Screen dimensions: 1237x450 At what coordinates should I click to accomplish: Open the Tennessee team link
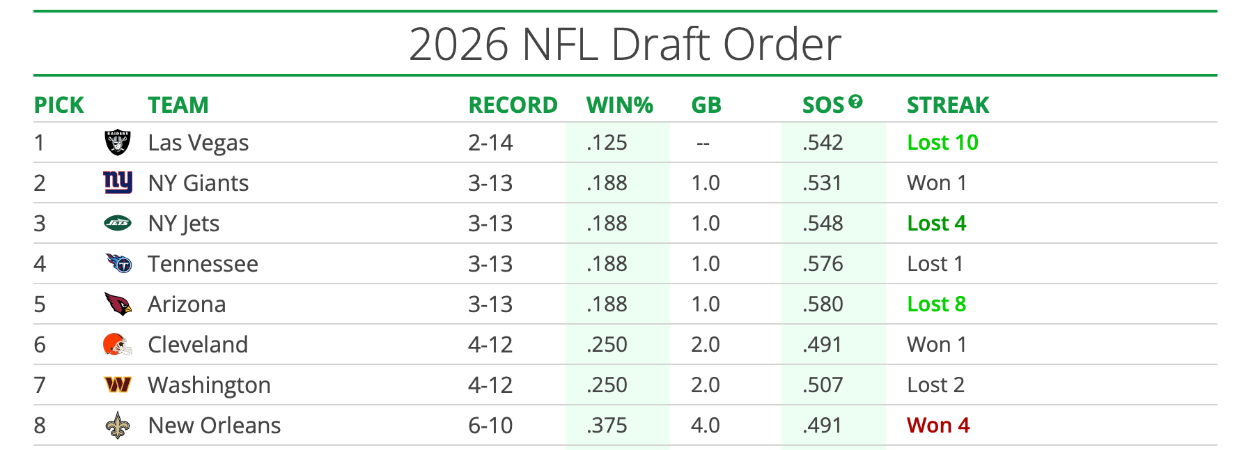[203, 264]
